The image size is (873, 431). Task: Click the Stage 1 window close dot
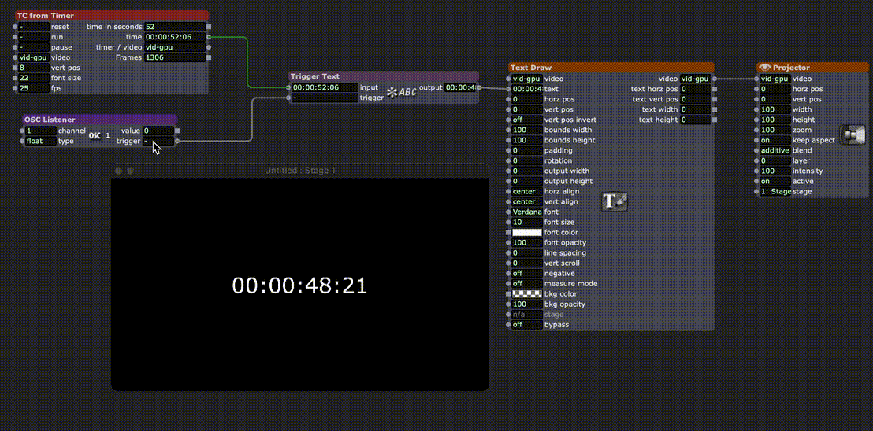pos(119,171)
